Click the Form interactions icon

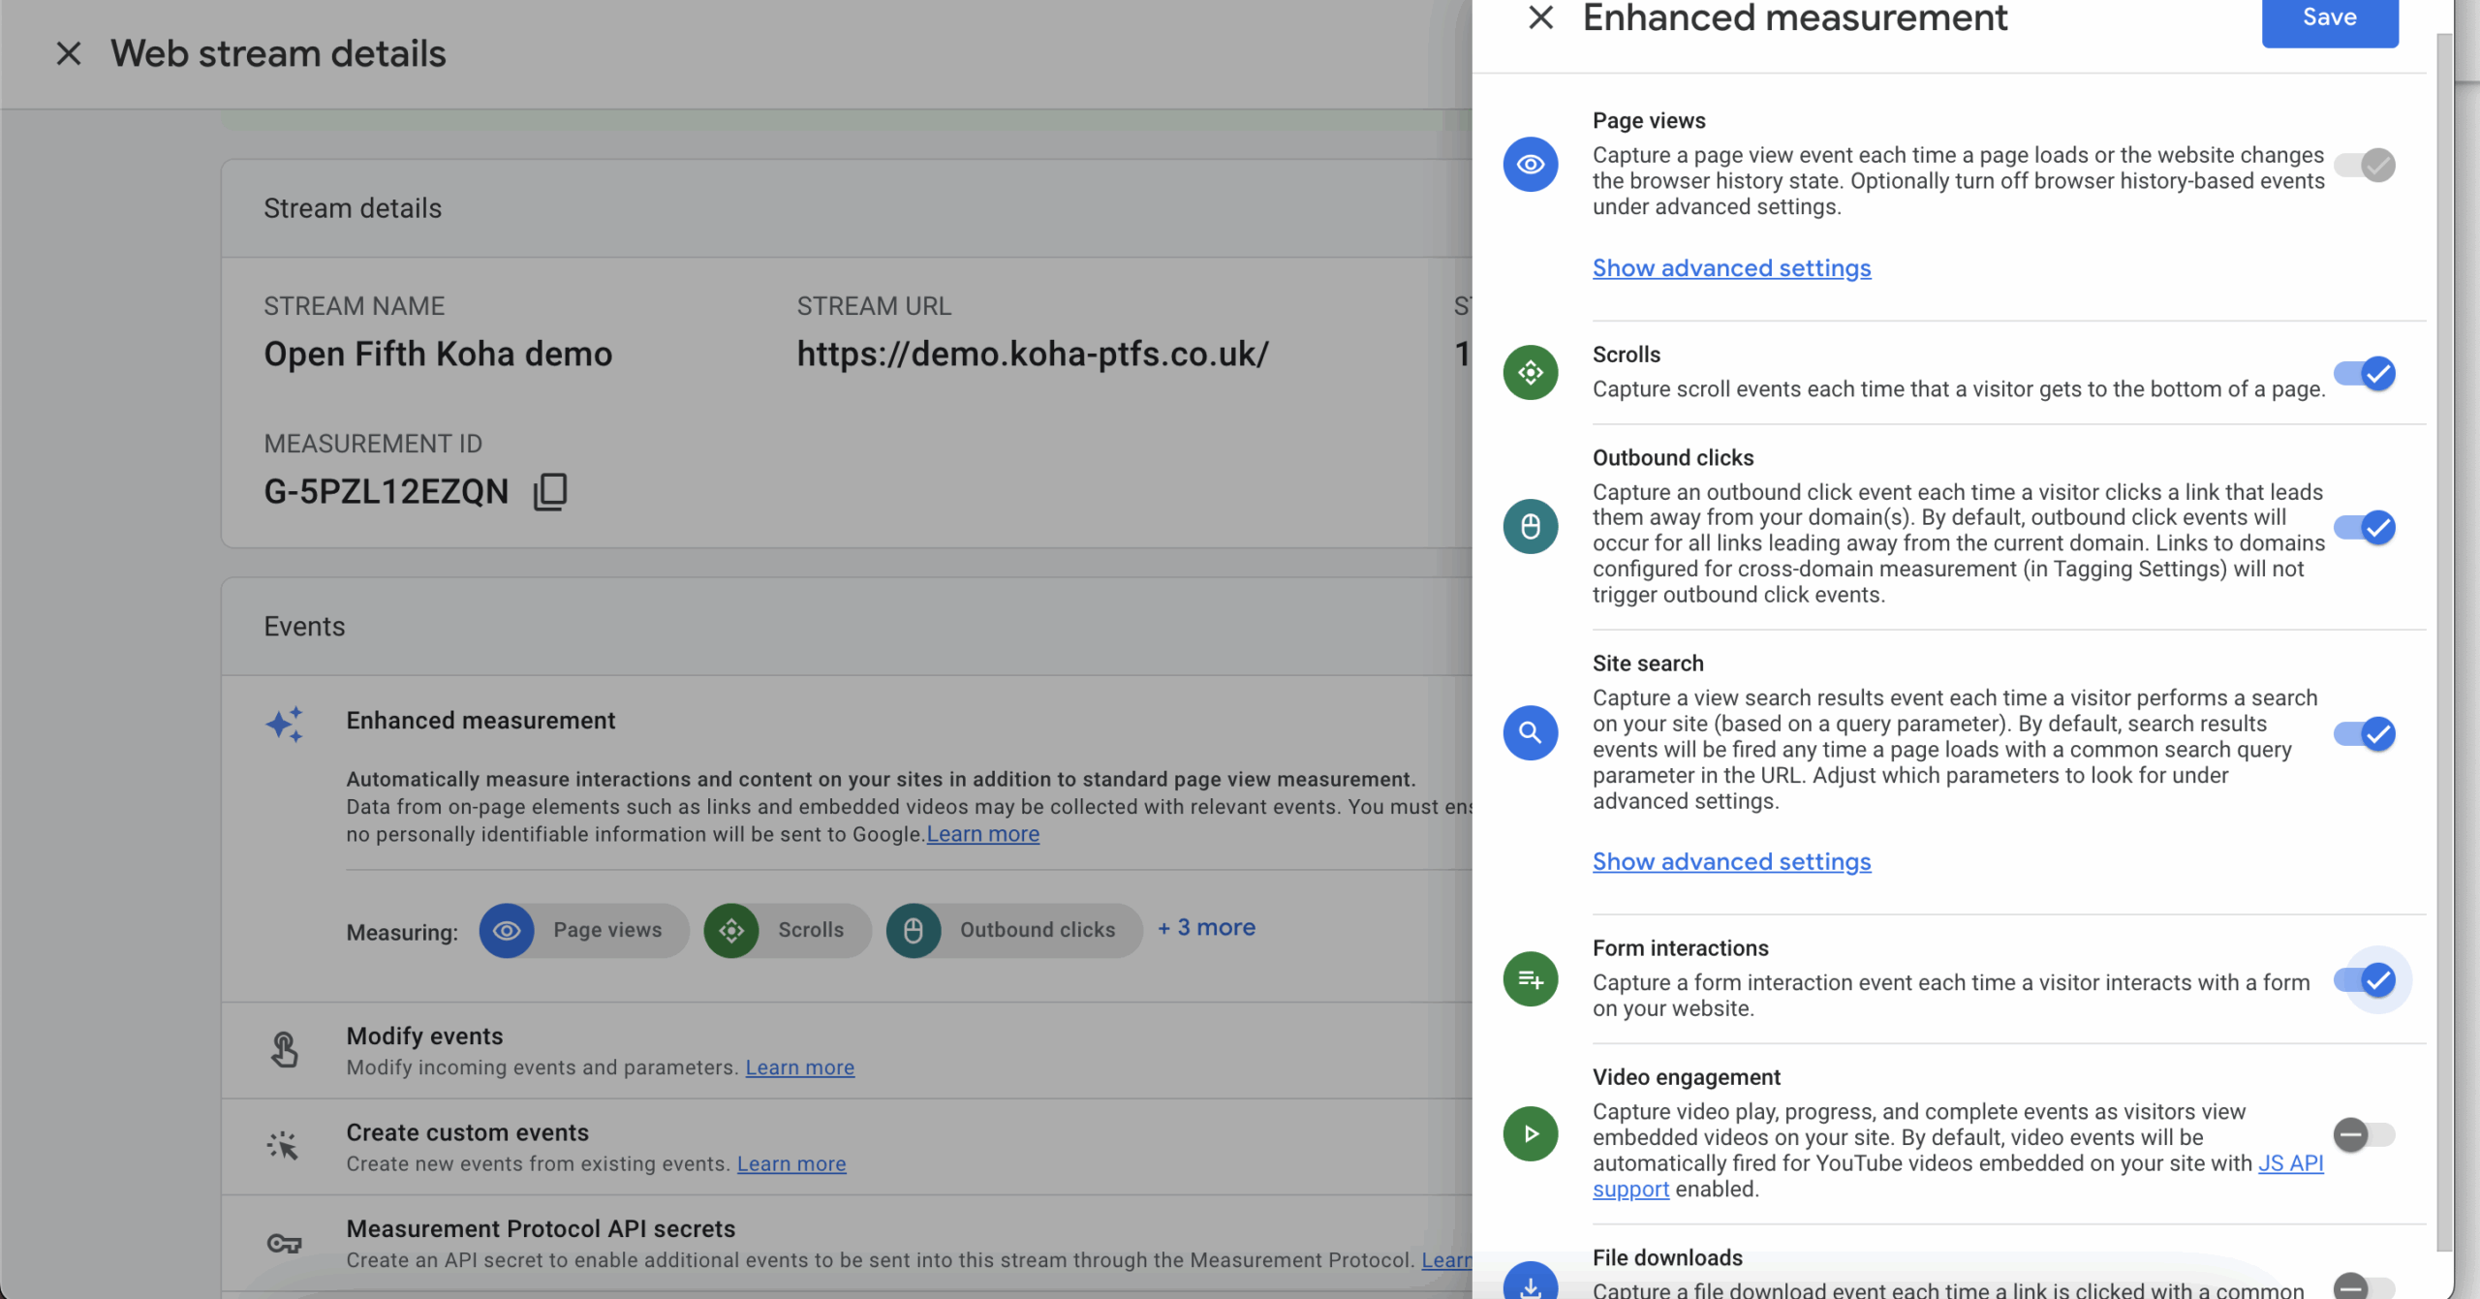pyautogui.click(x=1531, y=978)
